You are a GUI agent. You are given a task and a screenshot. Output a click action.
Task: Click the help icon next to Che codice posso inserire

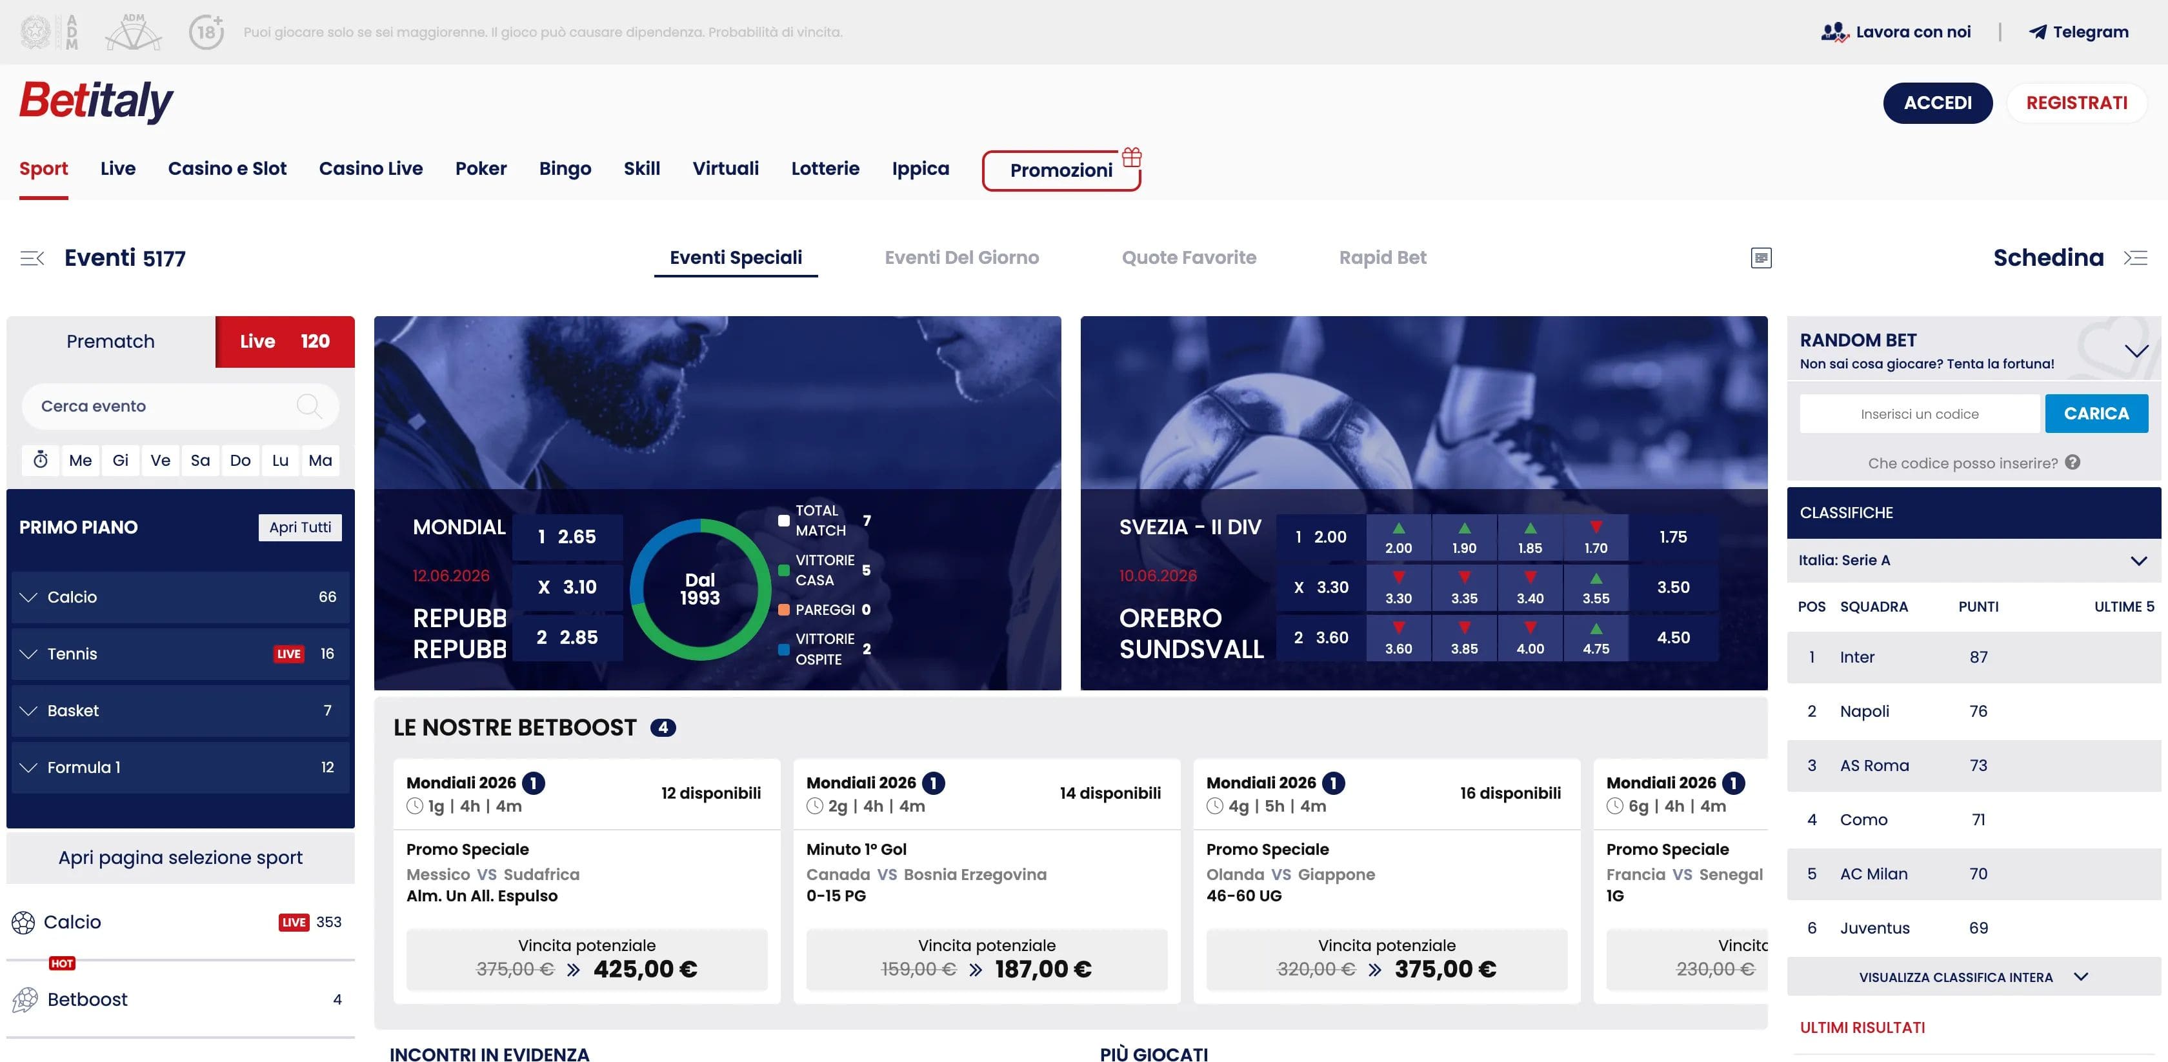coord(2073,462)
